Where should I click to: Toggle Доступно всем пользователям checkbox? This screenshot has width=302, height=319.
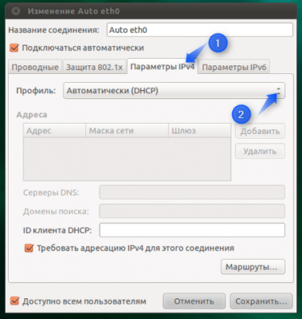14,301
